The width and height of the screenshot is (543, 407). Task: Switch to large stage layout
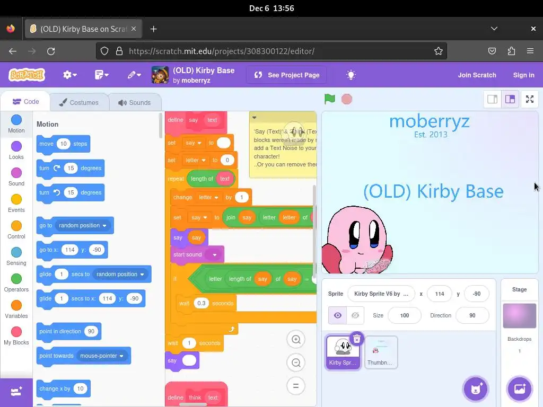pos(510,99)
